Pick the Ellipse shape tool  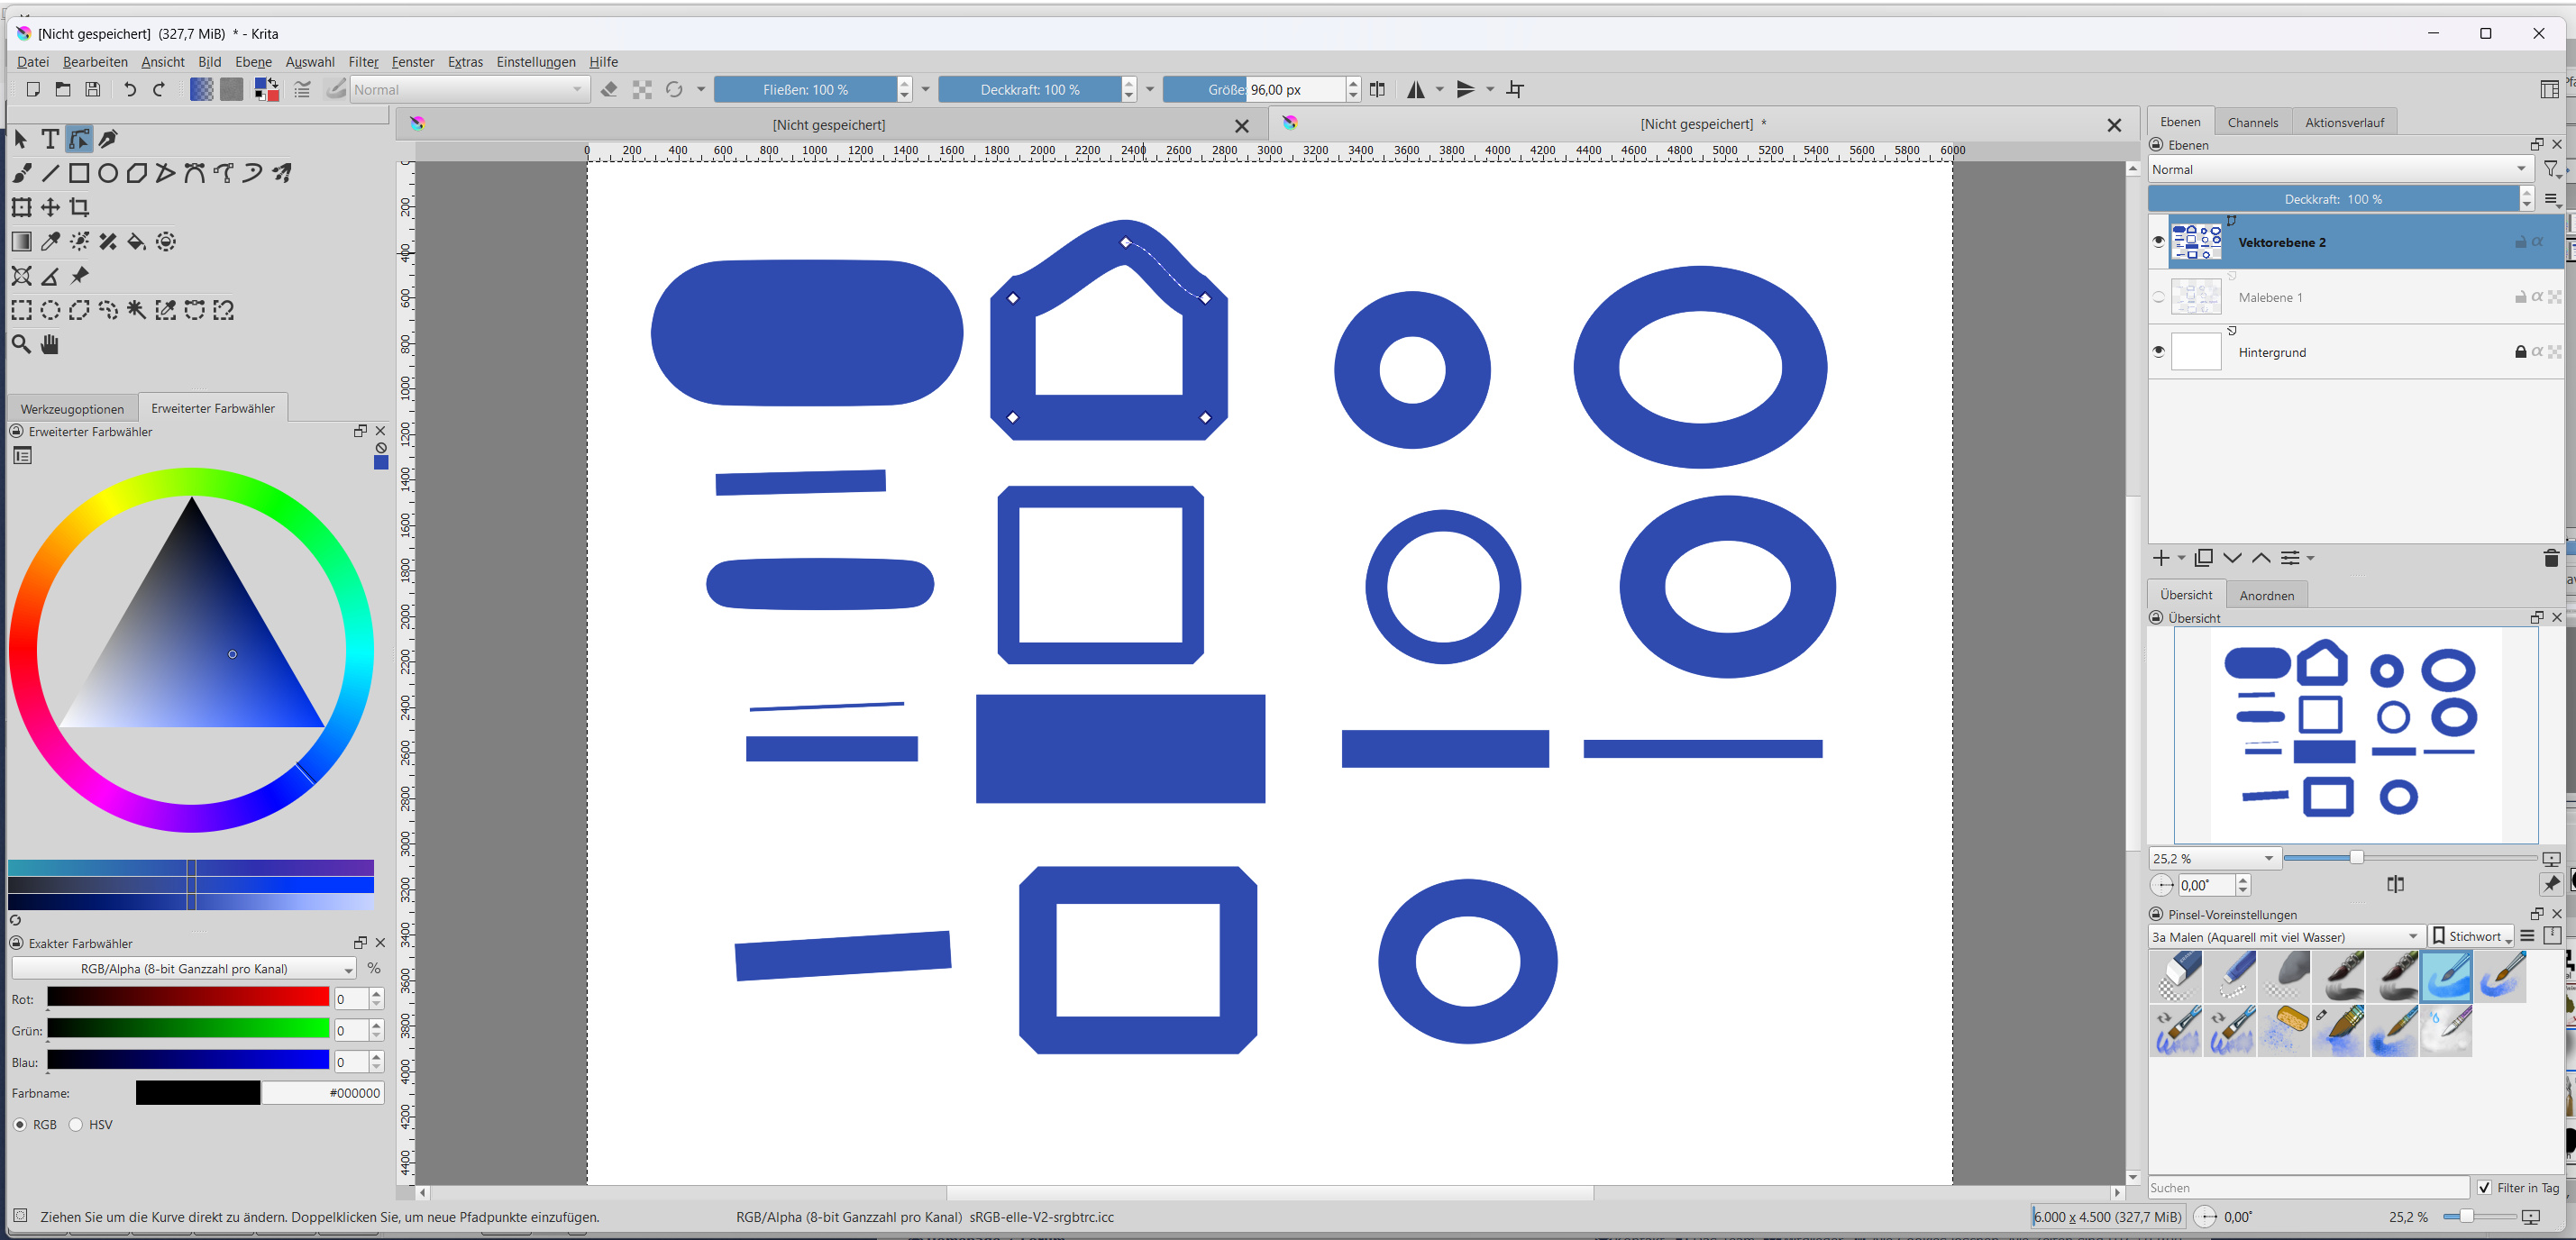pos(108,174)
